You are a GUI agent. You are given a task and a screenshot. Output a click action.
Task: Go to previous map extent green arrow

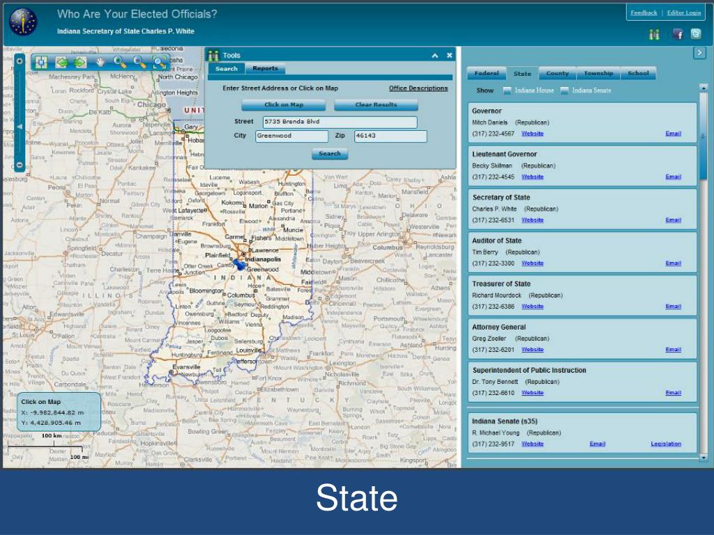coord(61,62)
